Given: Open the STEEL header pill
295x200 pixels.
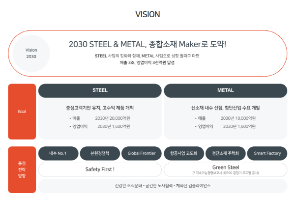Looking at the screenshot, I should tap(100, 90).
